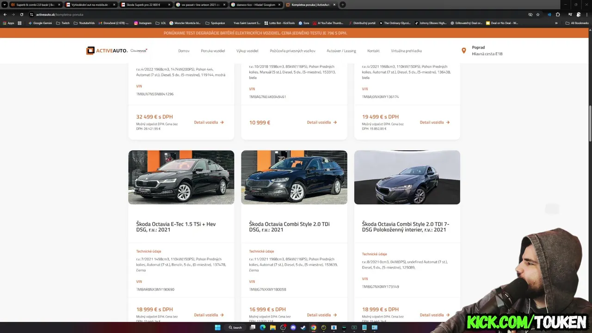592x333 pixels.
Task: Open Steam from the taskbar
Action: click(303, 327)
